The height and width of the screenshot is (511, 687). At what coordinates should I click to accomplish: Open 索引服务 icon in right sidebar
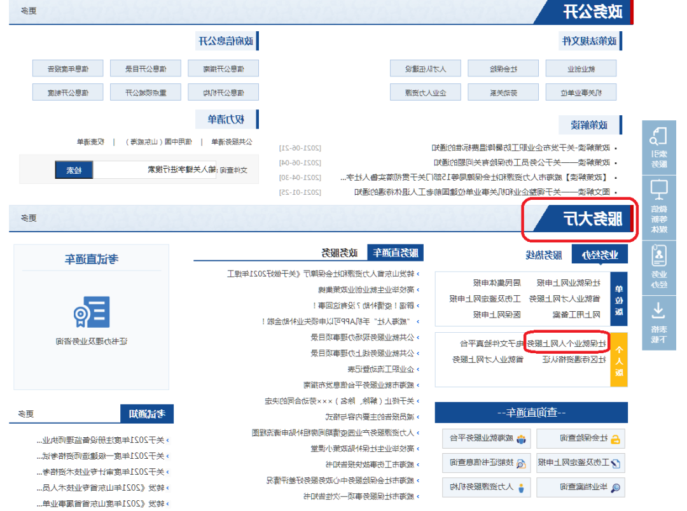(x=658, y=136)
